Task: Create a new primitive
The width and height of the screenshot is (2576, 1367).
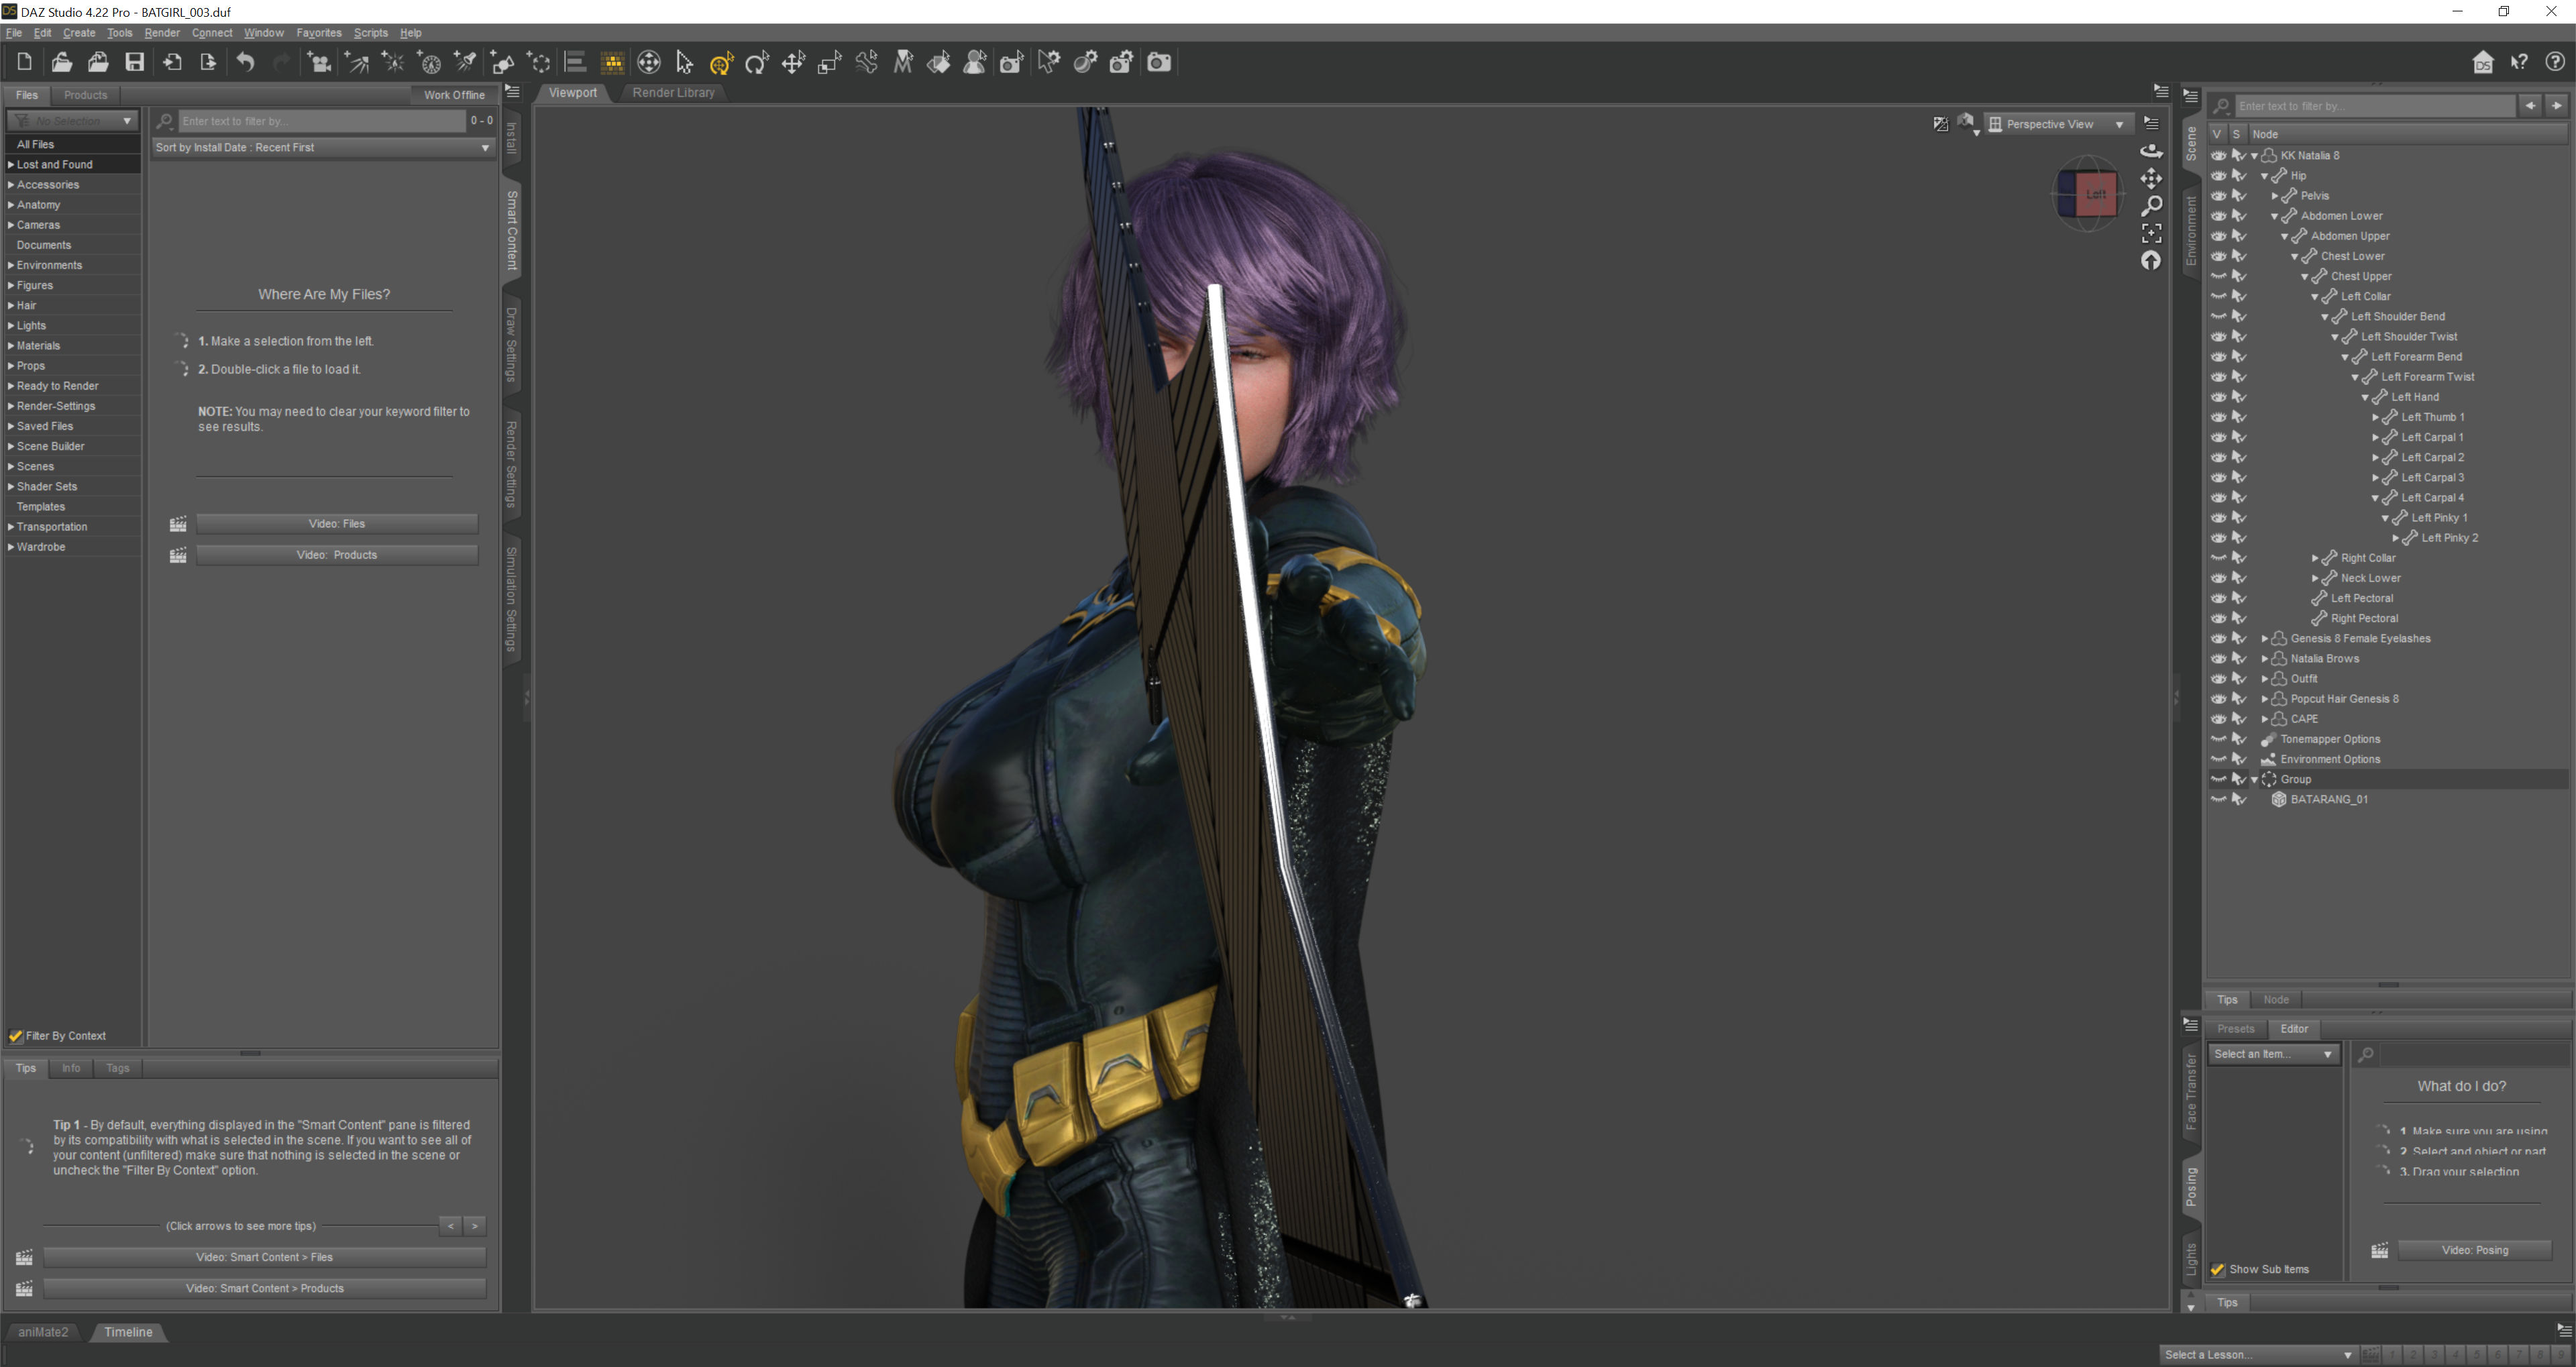Action: coord(502,62)
